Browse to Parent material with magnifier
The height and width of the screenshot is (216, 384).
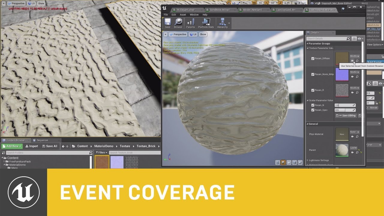point(357,152)
